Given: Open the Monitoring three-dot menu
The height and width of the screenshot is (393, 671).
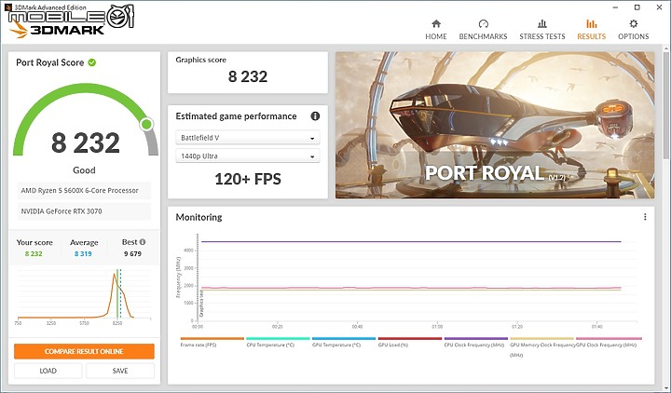Looking at the screenshot, I should (645, 217).
